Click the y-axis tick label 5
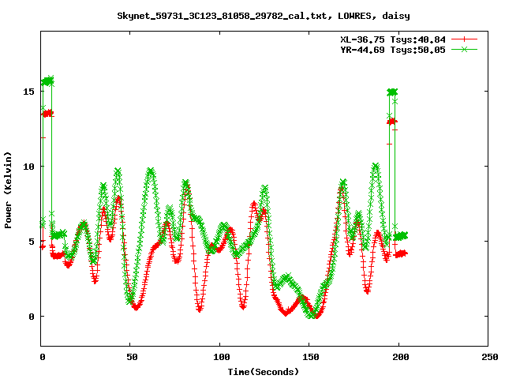The height and width of the screenshot is (379, 505). (x=32, y=242)
